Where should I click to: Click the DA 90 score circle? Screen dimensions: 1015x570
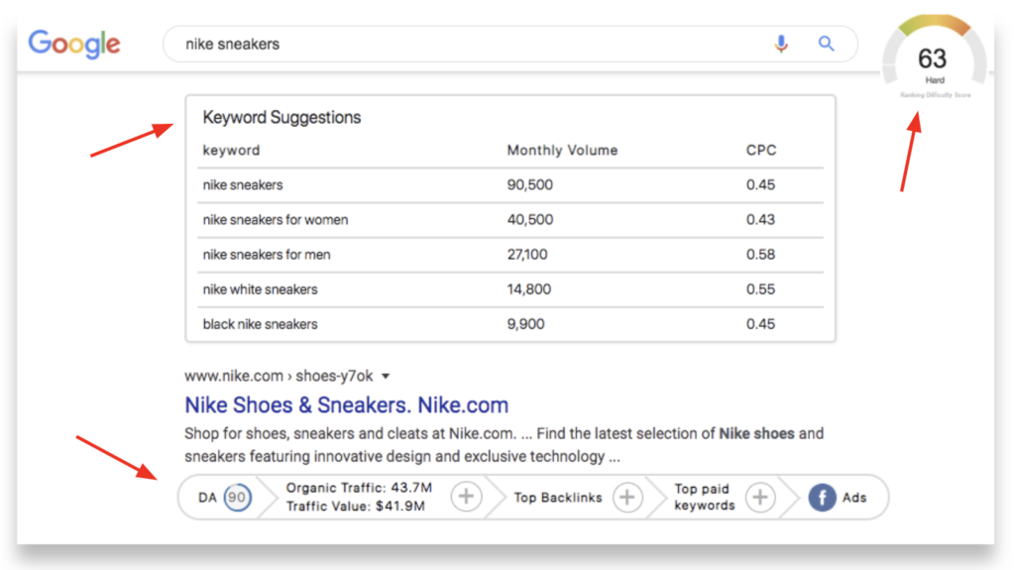point(238,498)
